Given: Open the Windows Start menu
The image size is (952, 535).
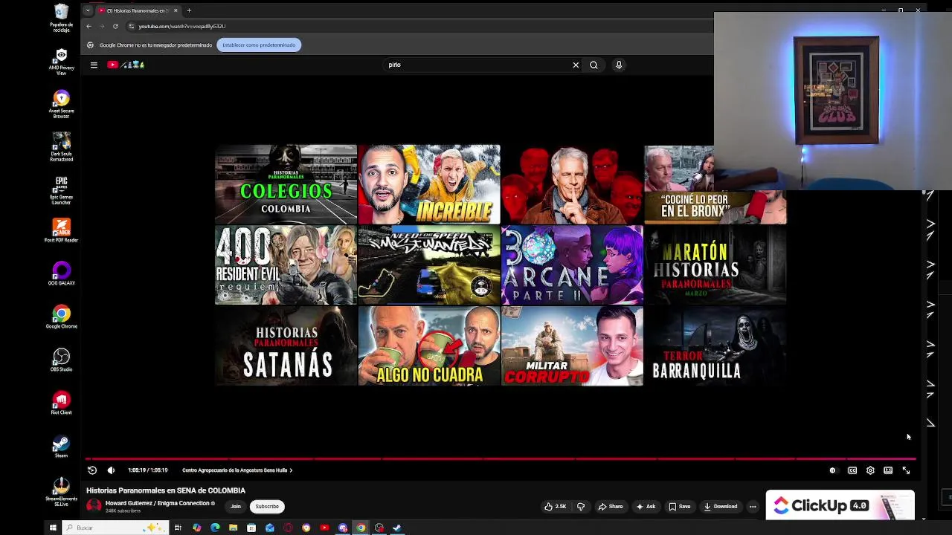Looking at the screenshot, I should [x=53, y=528].
